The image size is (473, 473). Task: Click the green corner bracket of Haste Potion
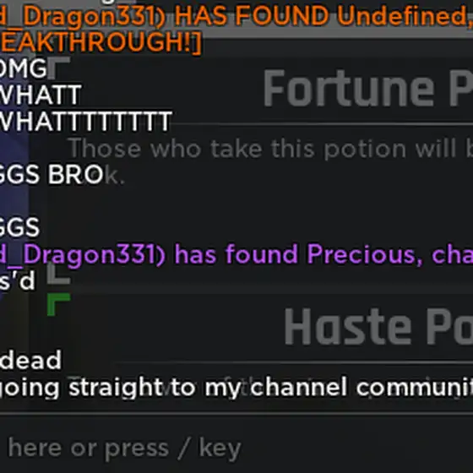tap(59, 304)
